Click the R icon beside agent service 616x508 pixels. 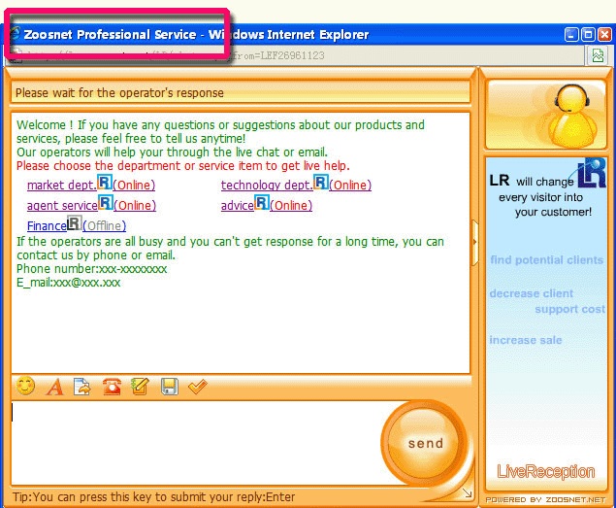106,203
